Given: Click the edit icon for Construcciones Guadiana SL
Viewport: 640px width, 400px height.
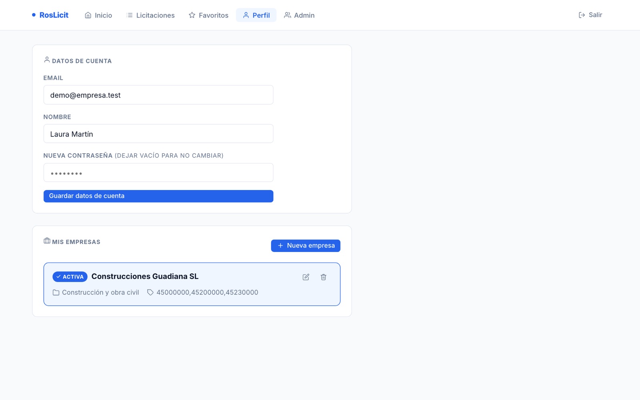Looking at the screenshot, I should click(306, 277).
